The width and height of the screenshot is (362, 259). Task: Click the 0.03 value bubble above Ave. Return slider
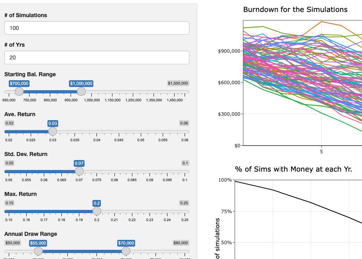[52, 123]
